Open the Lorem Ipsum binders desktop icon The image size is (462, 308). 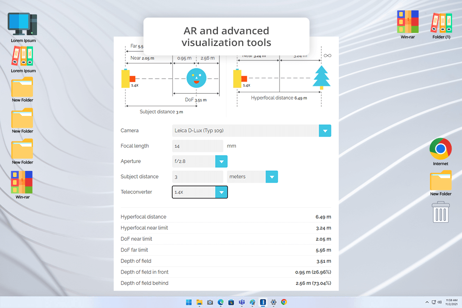coord(23,60)
